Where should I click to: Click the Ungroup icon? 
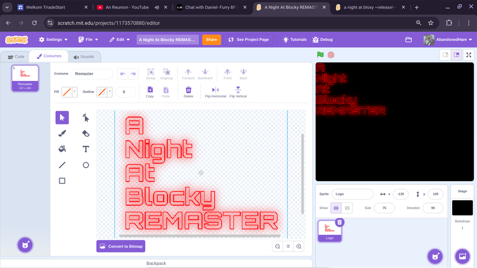(x=166, y=74)
